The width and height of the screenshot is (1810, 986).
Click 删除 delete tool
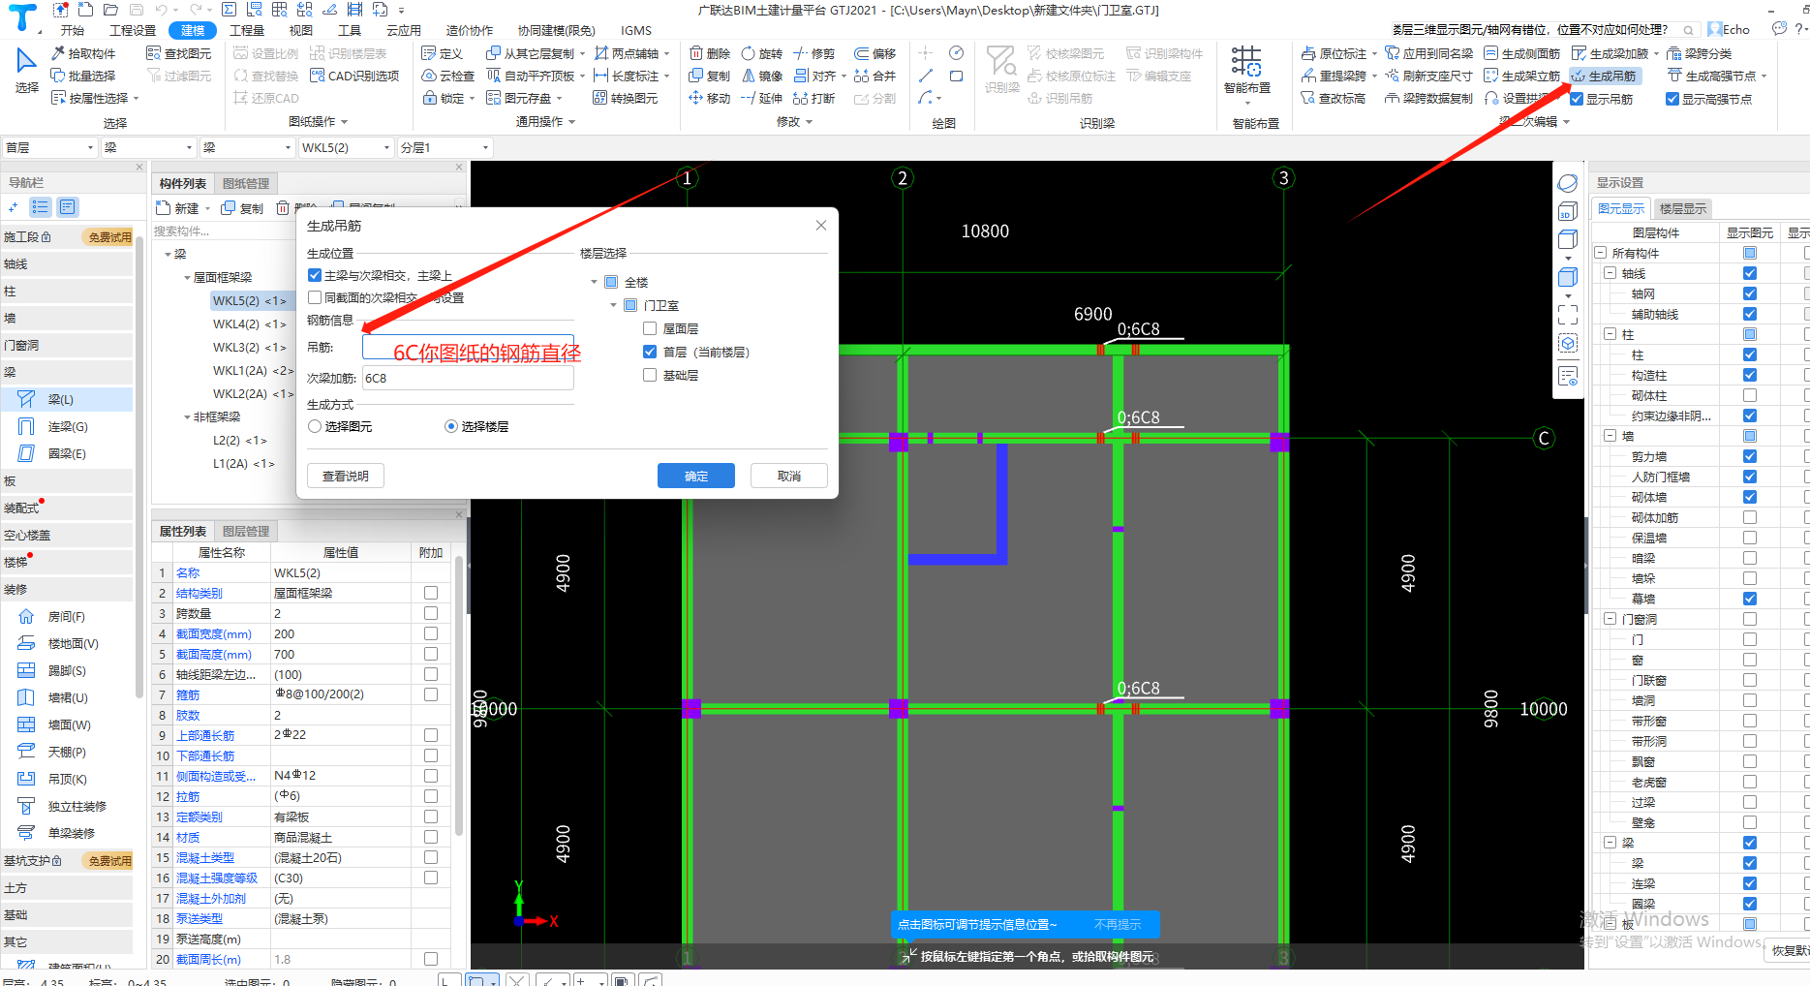pyautogui.click(x=710, y=53)
